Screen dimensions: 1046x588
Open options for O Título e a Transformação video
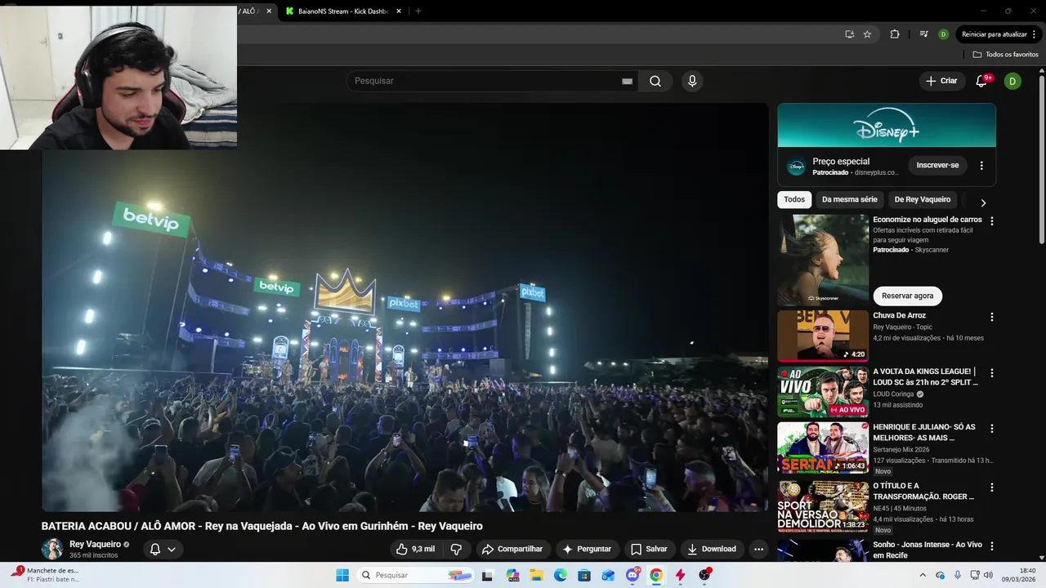point(992,487)
